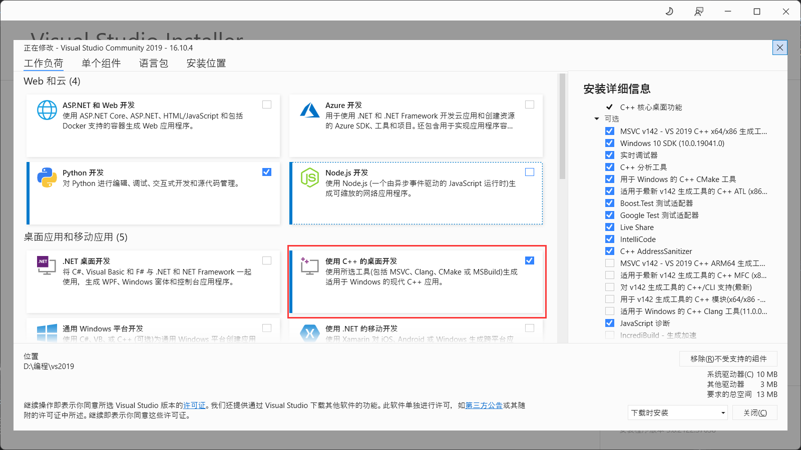Enable the ASP.NET 和 Web 开发 workload checkbox
The image size is (801, 450).
pyautogui.click(x=267, y=104)
